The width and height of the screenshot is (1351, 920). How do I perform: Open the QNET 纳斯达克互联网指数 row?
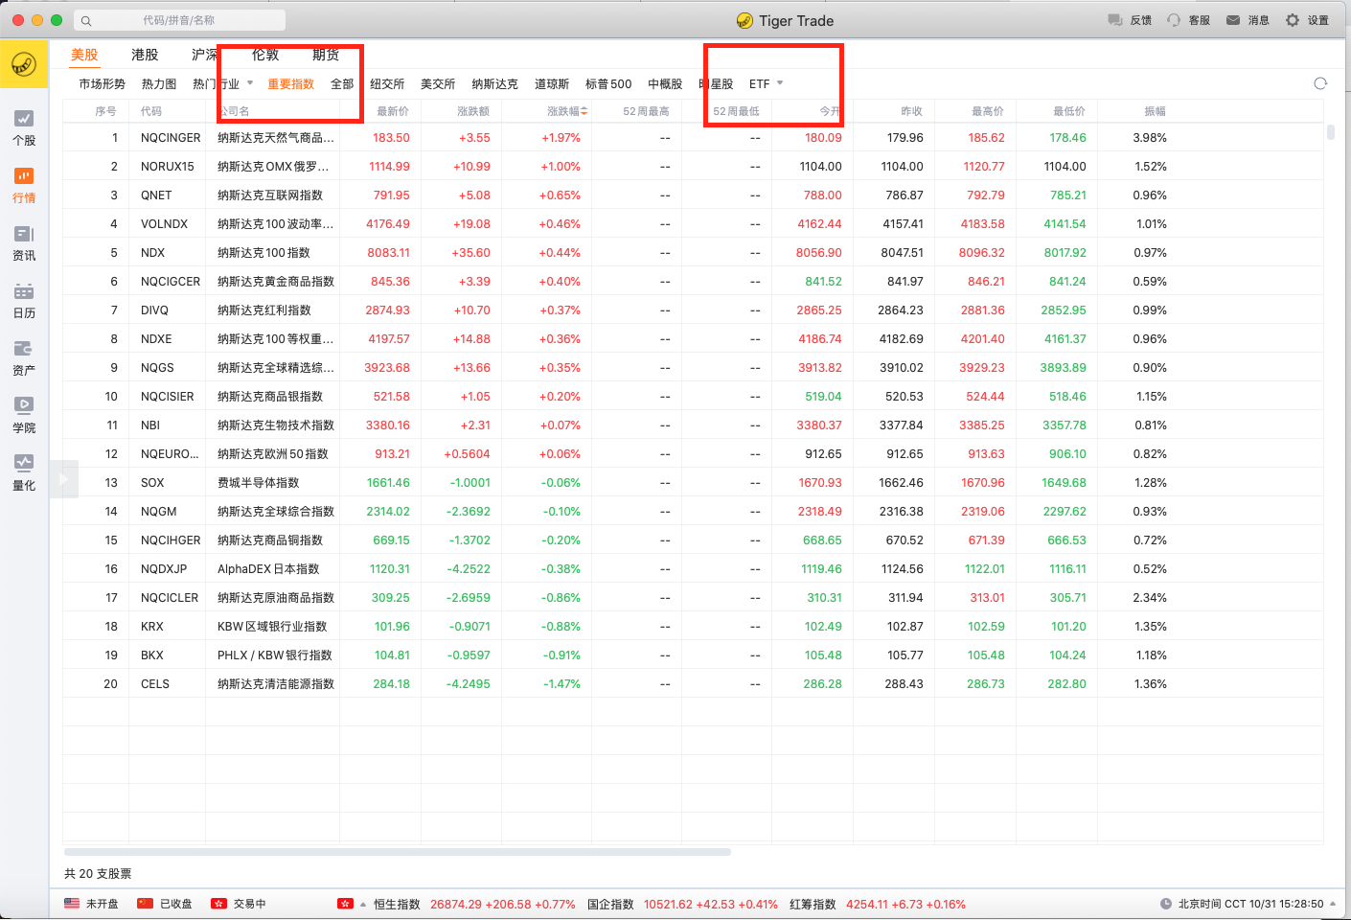(x=693, y=195)
